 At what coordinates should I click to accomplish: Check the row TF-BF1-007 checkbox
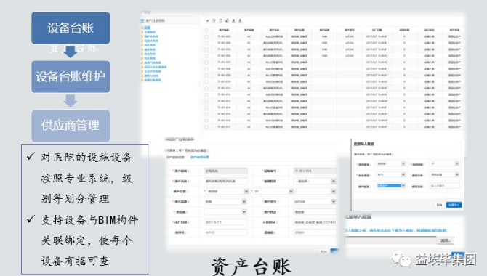(x=206, y=62)
